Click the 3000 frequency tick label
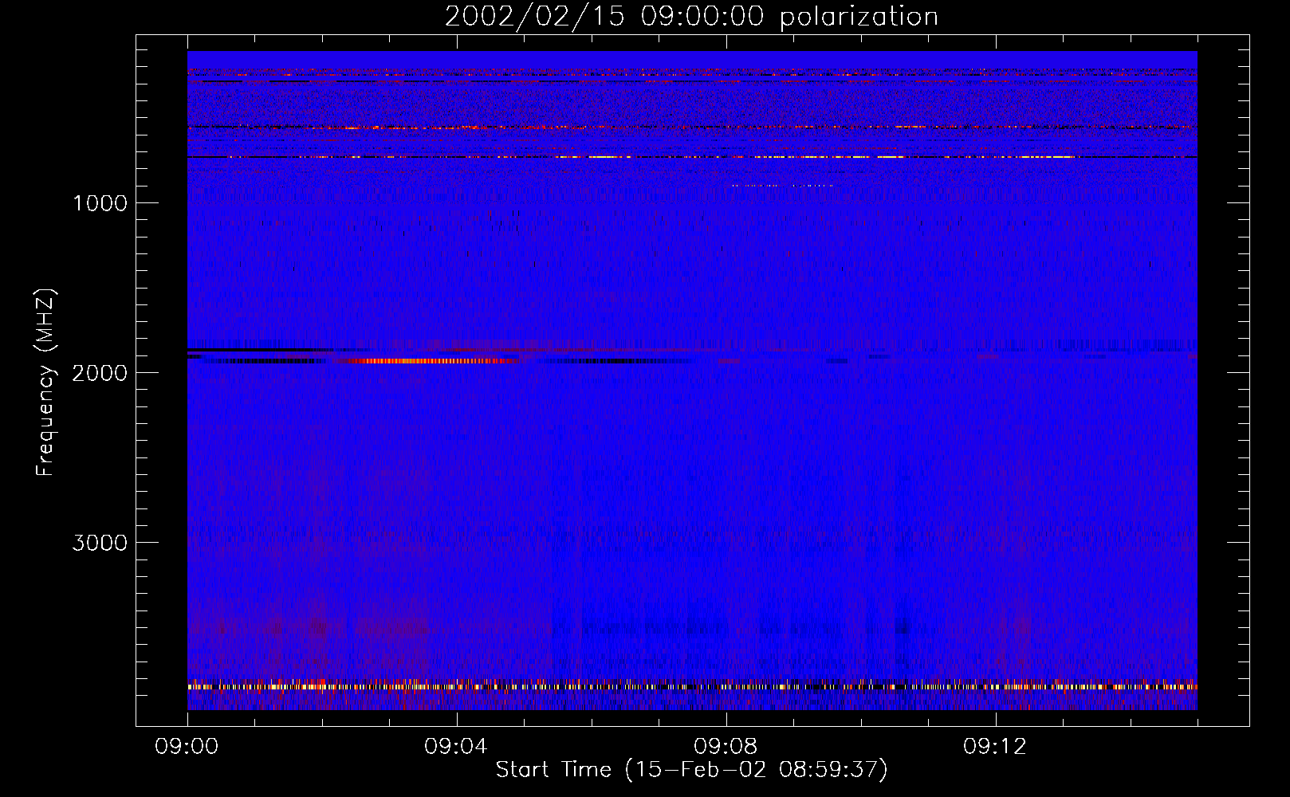Viewport: 1290px width, 797px height. 100,543
